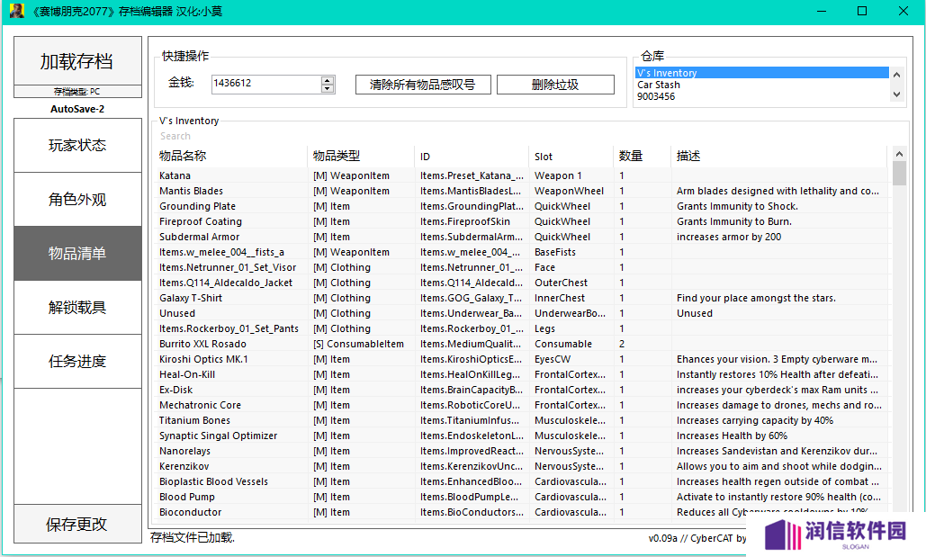Go to the 任务进度 quest progress tab
The height and width of the screenshot is (557, 926).
coord(77,361)
